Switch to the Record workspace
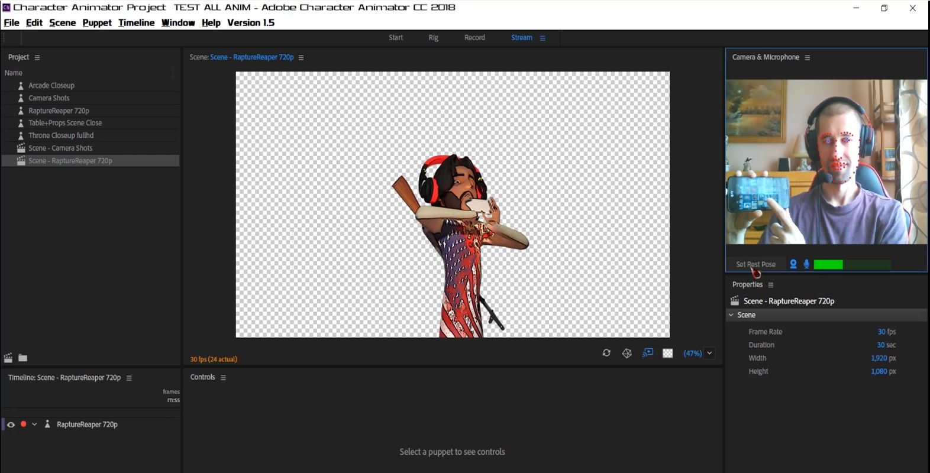 click(x=474, y=37)
